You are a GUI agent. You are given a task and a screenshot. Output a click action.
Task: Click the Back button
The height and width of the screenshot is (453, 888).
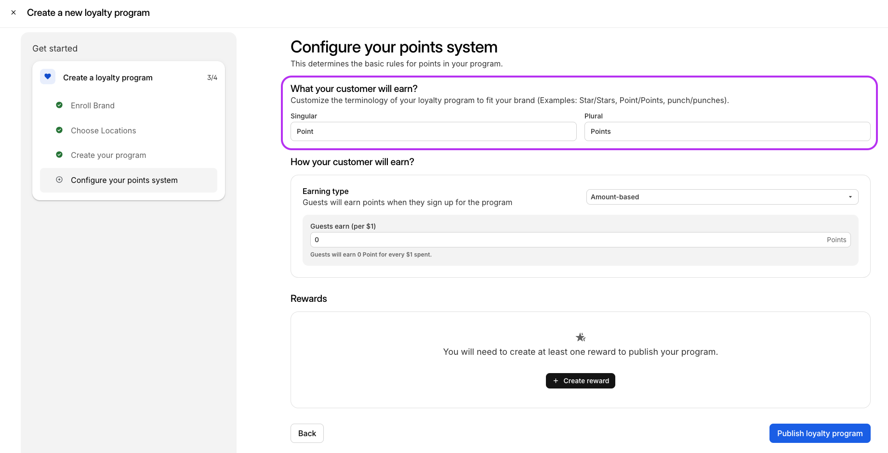coord(307,433)
